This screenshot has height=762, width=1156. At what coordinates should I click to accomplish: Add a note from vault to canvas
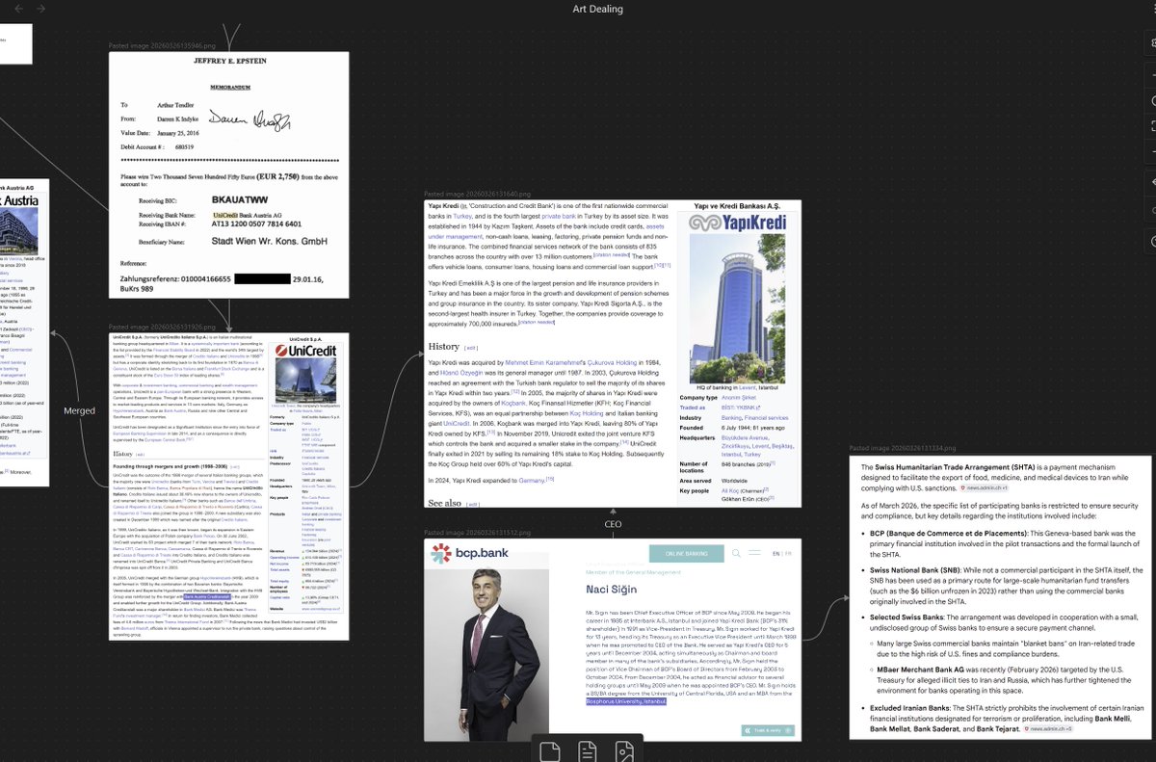tap(587, 749)
